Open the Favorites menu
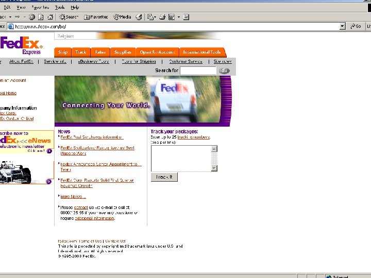The image size is (371, 278). [x=40, y=7]
